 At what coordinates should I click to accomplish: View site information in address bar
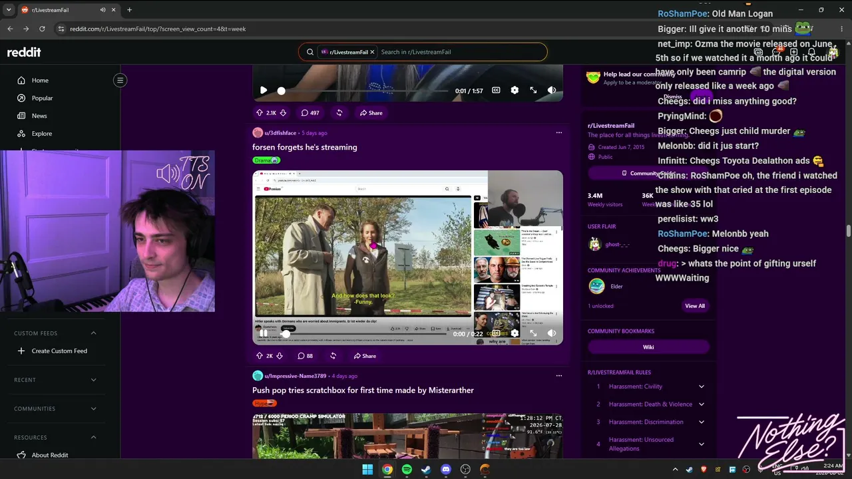pos(61,29)
